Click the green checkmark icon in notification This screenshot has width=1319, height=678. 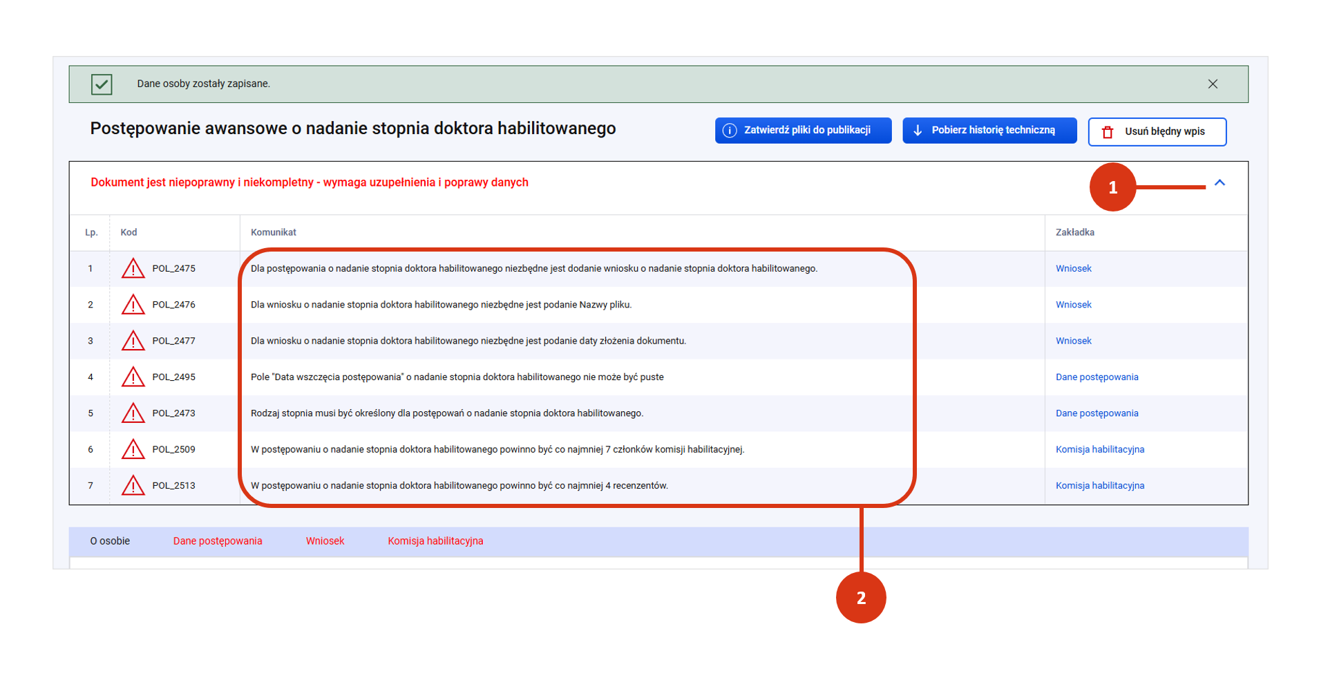102,84
